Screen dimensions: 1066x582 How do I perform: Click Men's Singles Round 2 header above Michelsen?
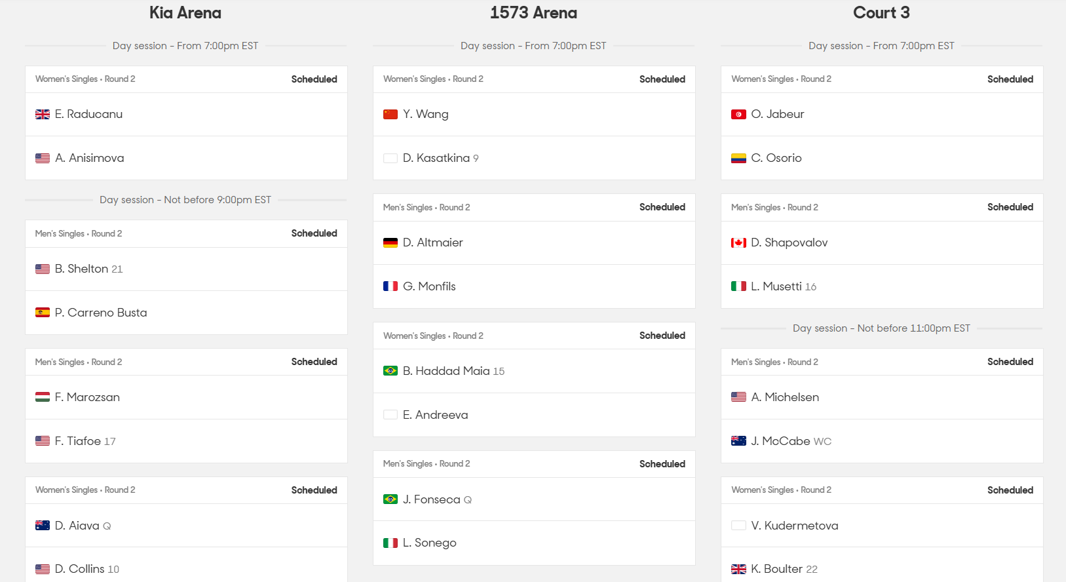[x=774, y=362]
